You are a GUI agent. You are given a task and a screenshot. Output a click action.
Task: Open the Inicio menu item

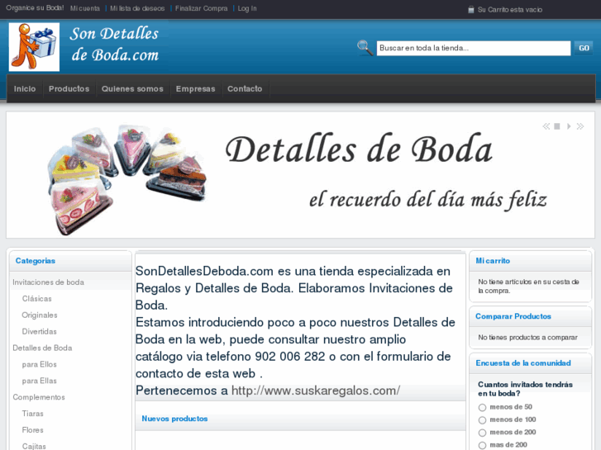pos(25,89)
